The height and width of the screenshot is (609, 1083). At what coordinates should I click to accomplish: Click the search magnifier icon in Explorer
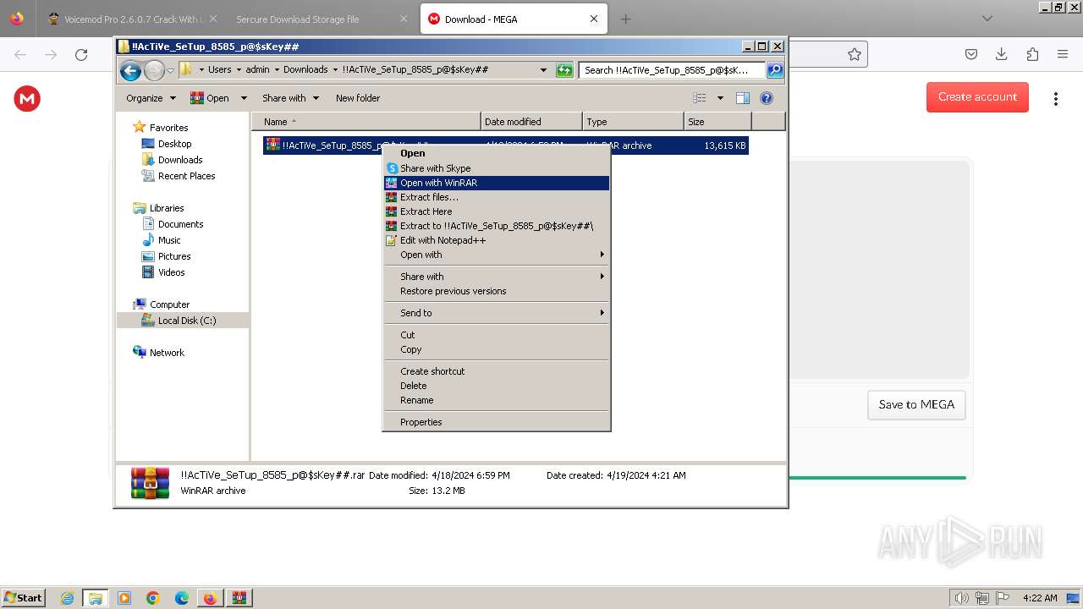(x=774, y=70)
